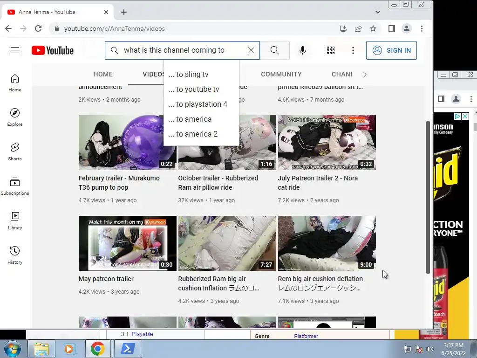The image size is (477, 358).
Task: Open the February trailer Murakumo video thumbnail
Action: pos(128,143)
